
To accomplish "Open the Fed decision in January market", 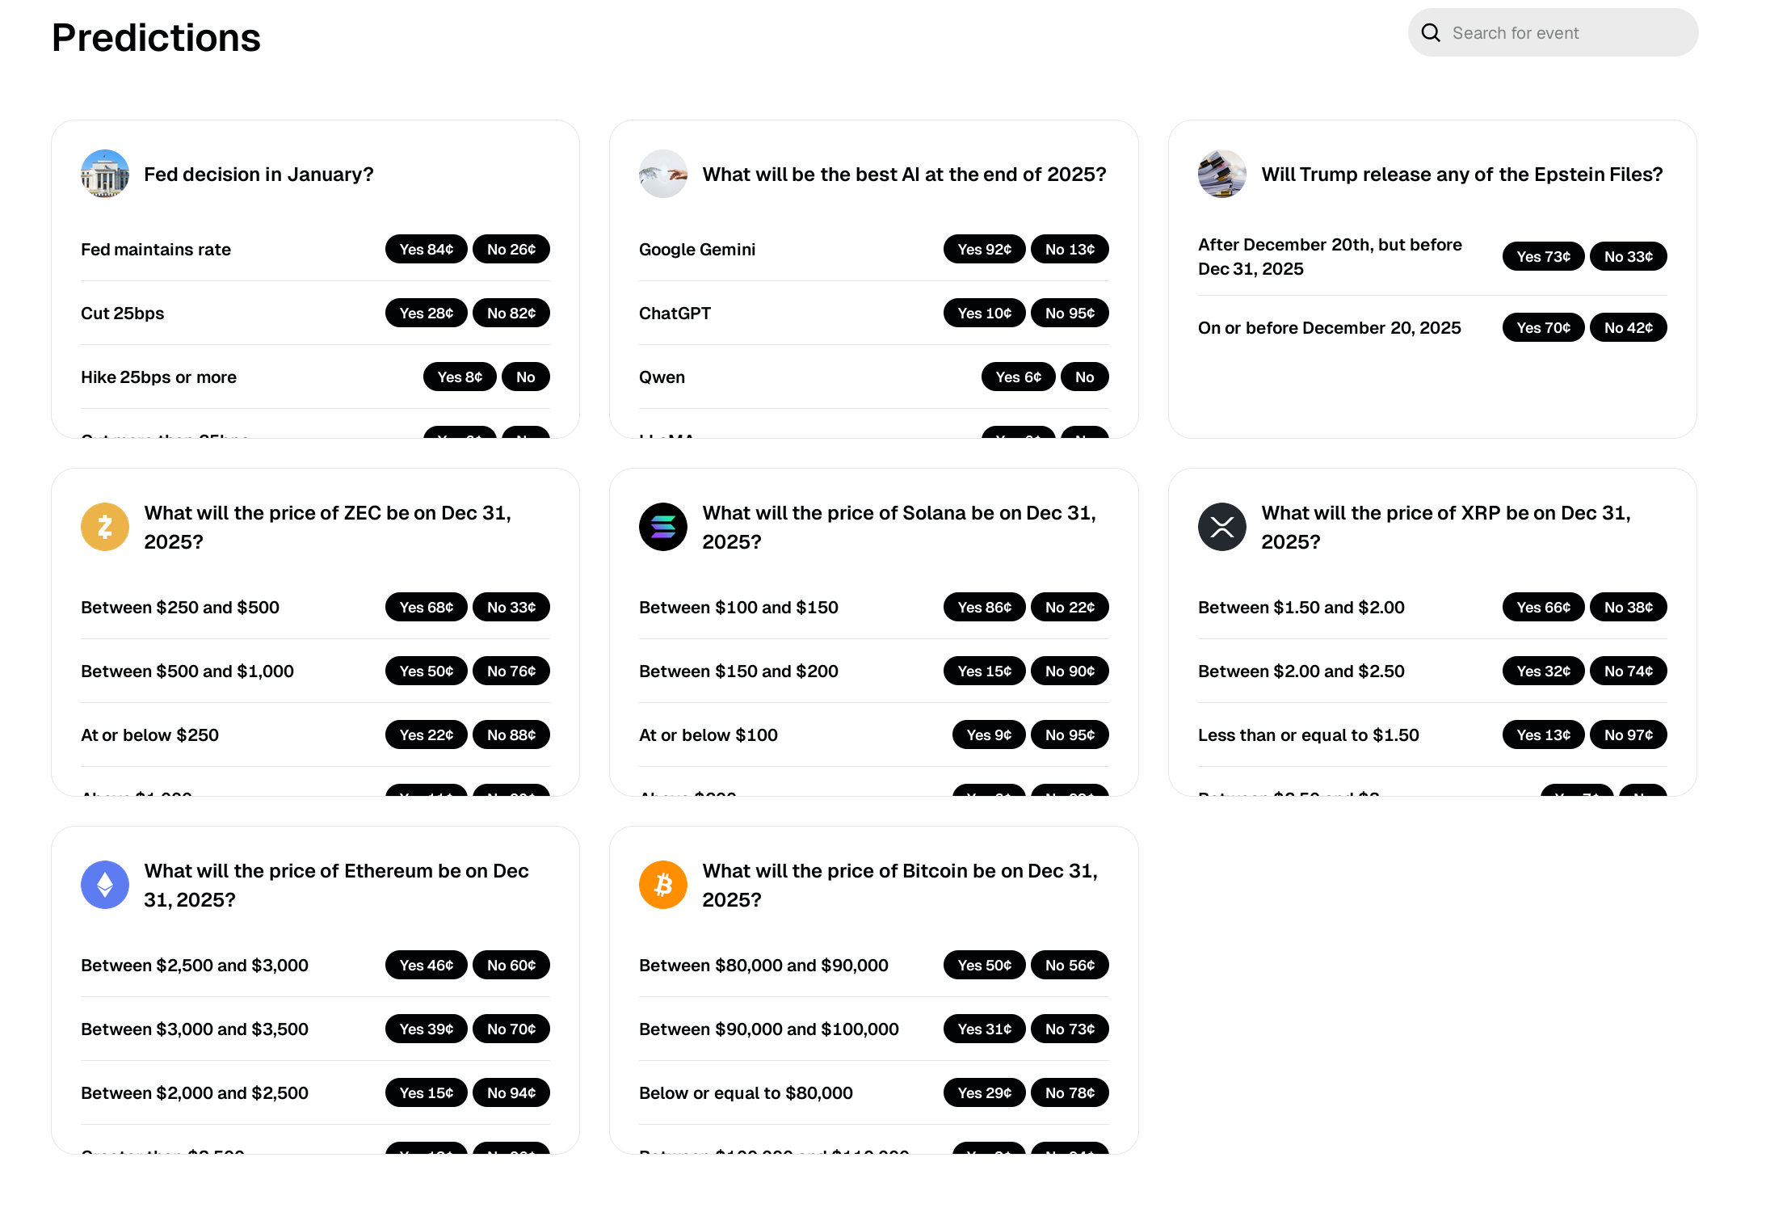I will (x=259, y=175).
